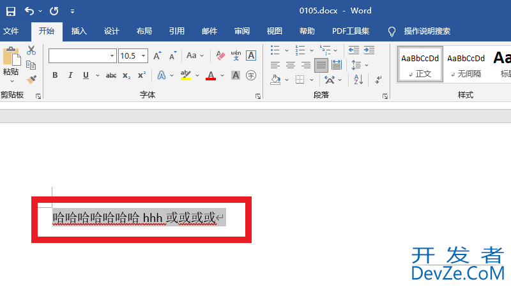Cut selection with scissors icon
Viewport: 511px width, 287px height.
[x=31, y=50]
